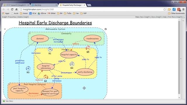Image resolution: width=187 pixels, height=105 pixels.
Task: Click the R1 reinforcing loop icon
Action: 50,49
